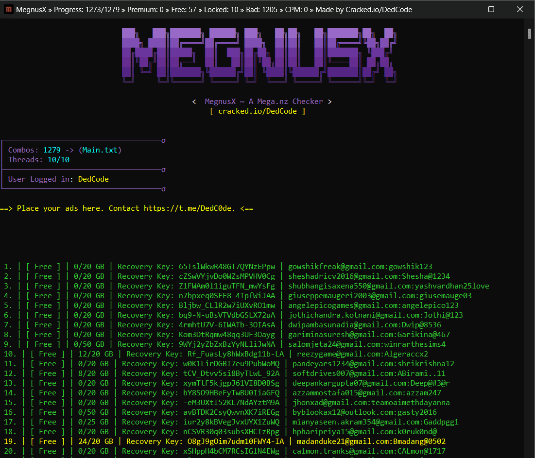Click the Threads 10/10 value
This screenshot has width=535, height=458.
(x=58, y=160)
